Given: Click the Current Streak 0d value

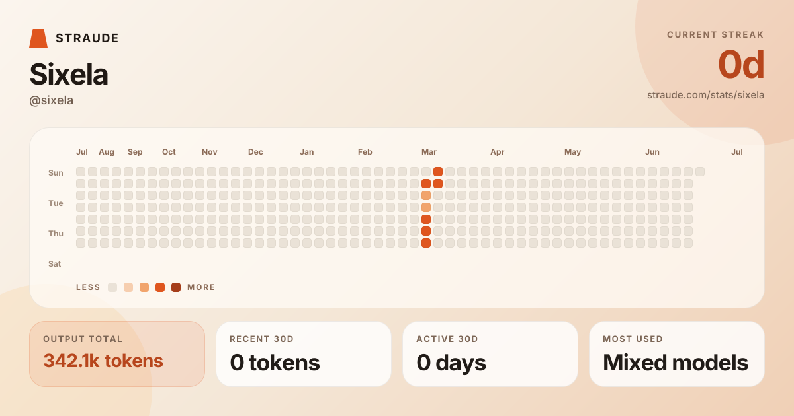Looking at the screenshot, I should click(741, 65).
